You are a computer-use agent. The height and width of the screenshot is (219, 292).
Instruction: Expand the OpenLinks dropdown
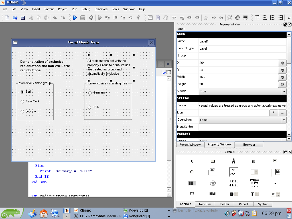pos(284,120)
